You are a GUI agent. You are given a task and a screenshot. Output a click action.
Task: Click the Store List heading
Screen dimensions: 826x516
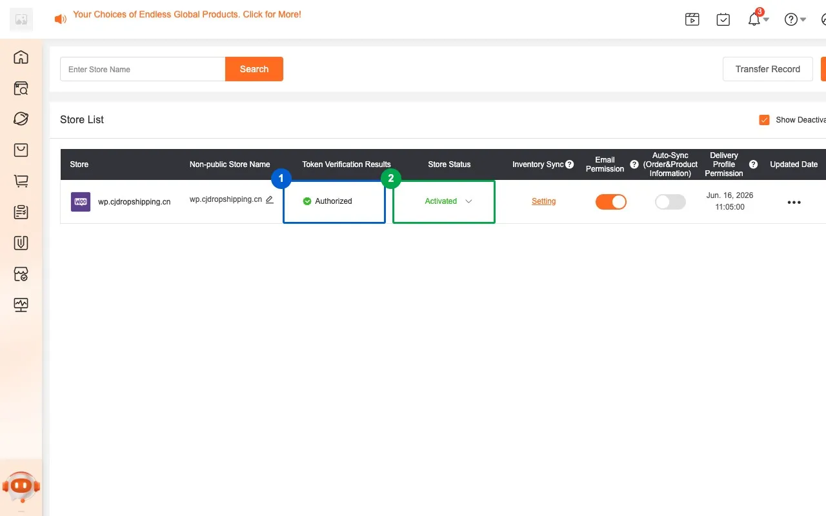(x=82, y=119)
